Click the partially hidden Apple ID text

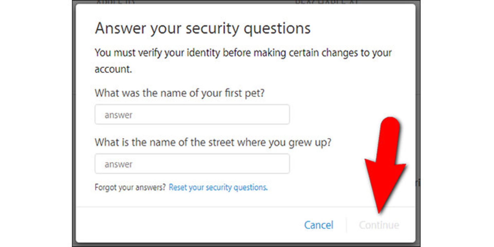(x=115, y=2)
